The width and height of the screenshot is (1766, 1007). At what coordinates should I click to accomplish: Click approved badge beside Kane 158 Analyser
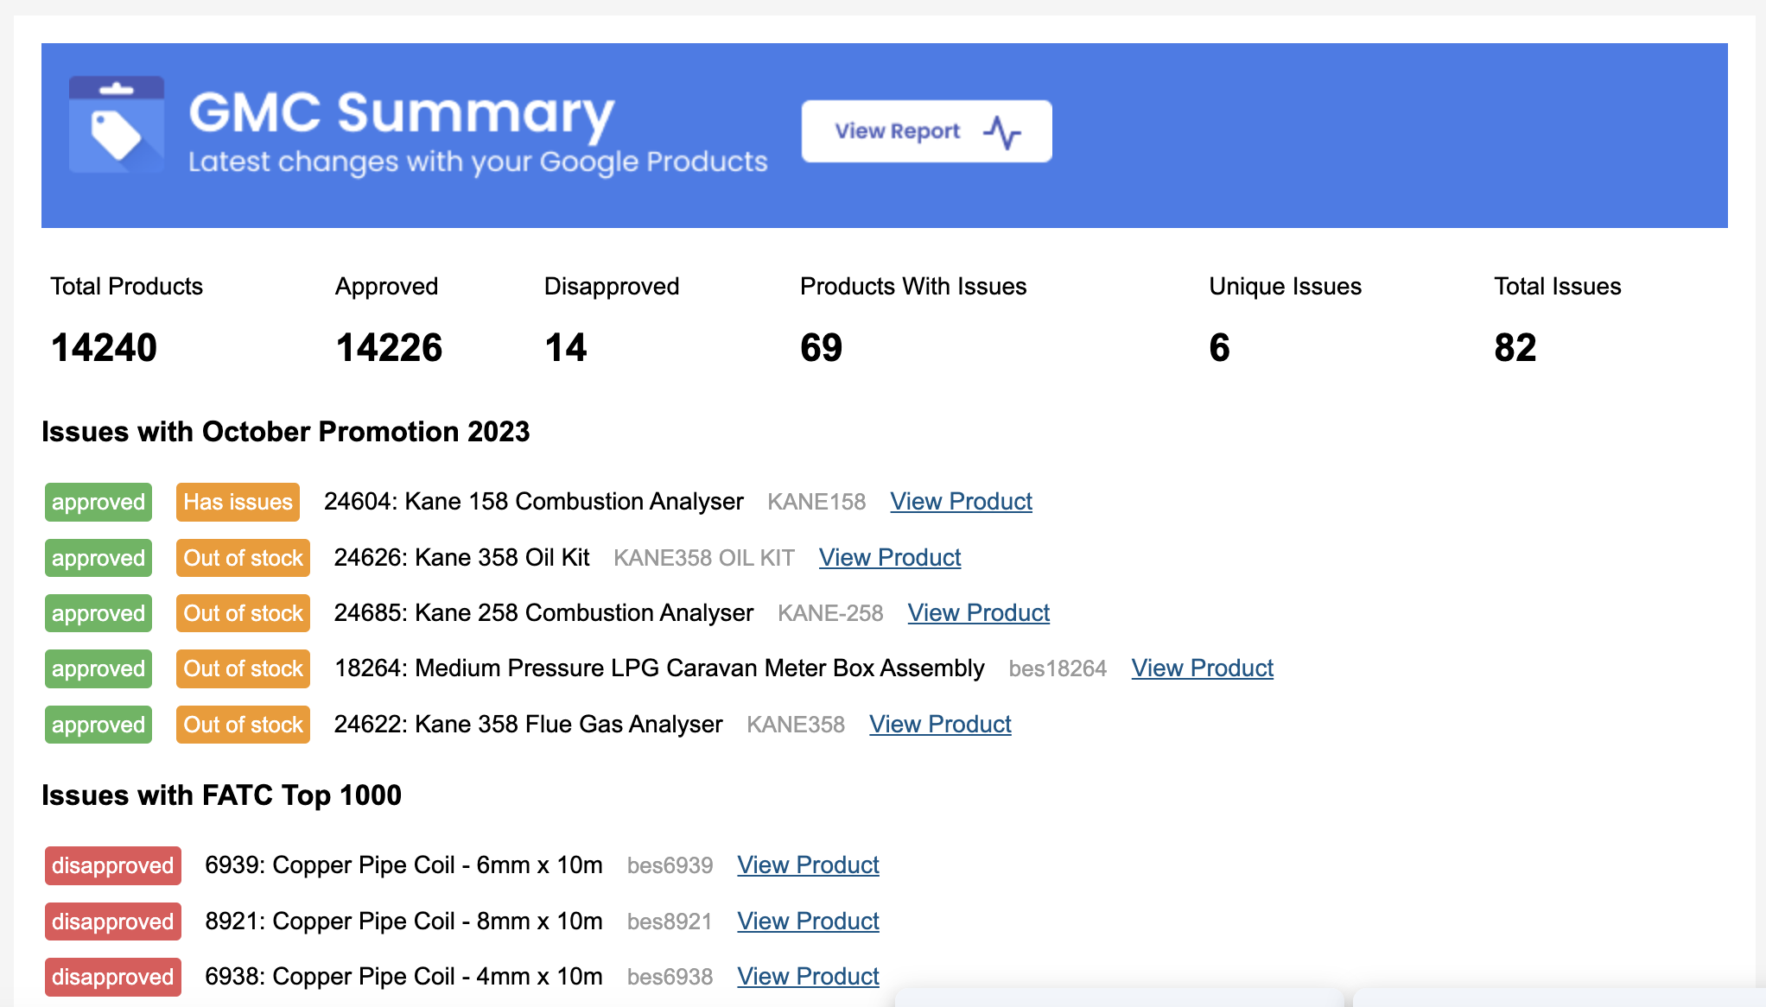[98, 502]
